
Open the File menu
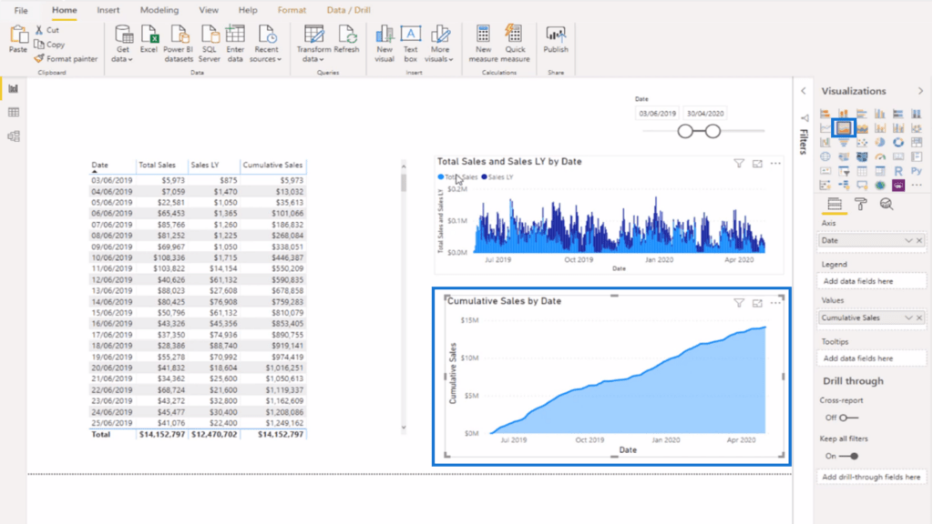[x=21, y=10]
